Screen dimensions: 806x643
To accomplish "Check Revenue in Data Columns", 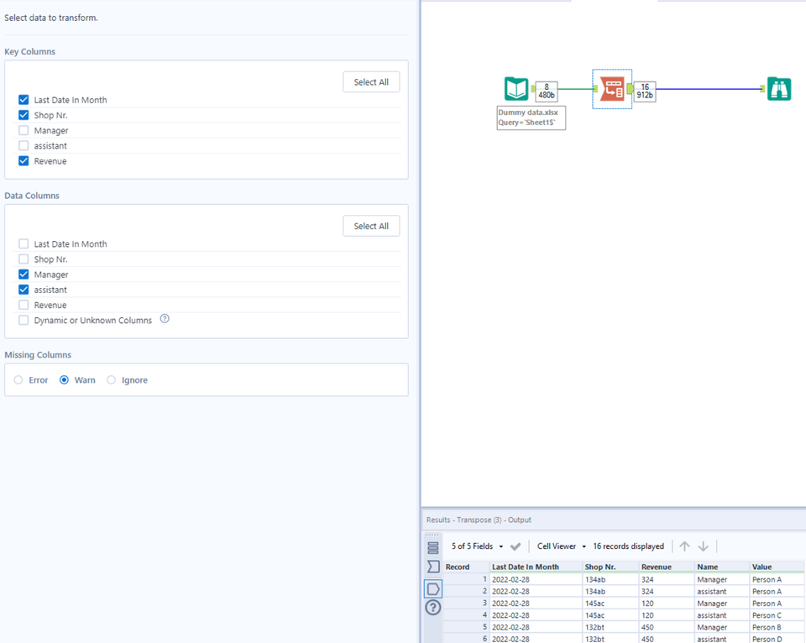I will coord(24,305).
